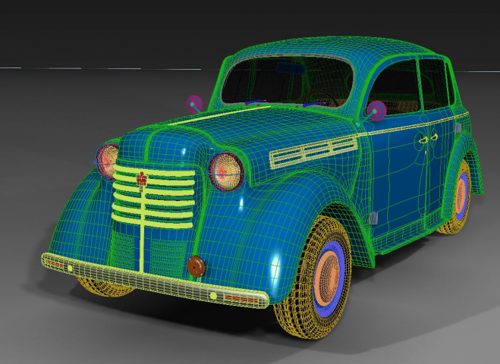Screen dimensions: 500x364
Task: Select the rear side window glass
Action: coord(433,84)
